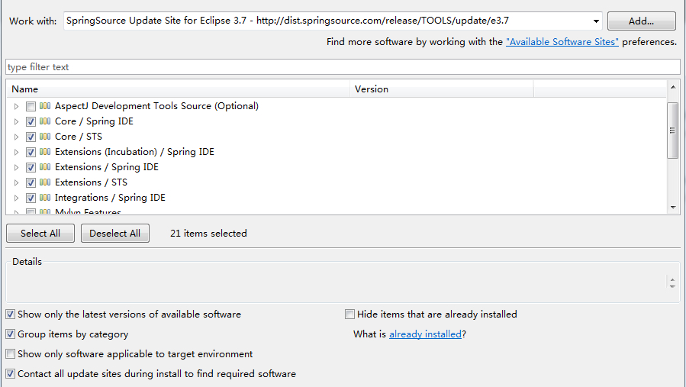Open the already installed link
This screenshot has width=686, height=387.
(x=425, y=334)
